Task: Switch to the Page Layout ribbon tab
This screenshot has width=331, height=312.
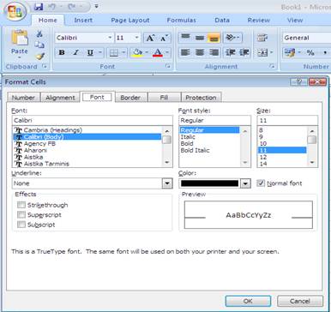Action: [x=130, y=21]
